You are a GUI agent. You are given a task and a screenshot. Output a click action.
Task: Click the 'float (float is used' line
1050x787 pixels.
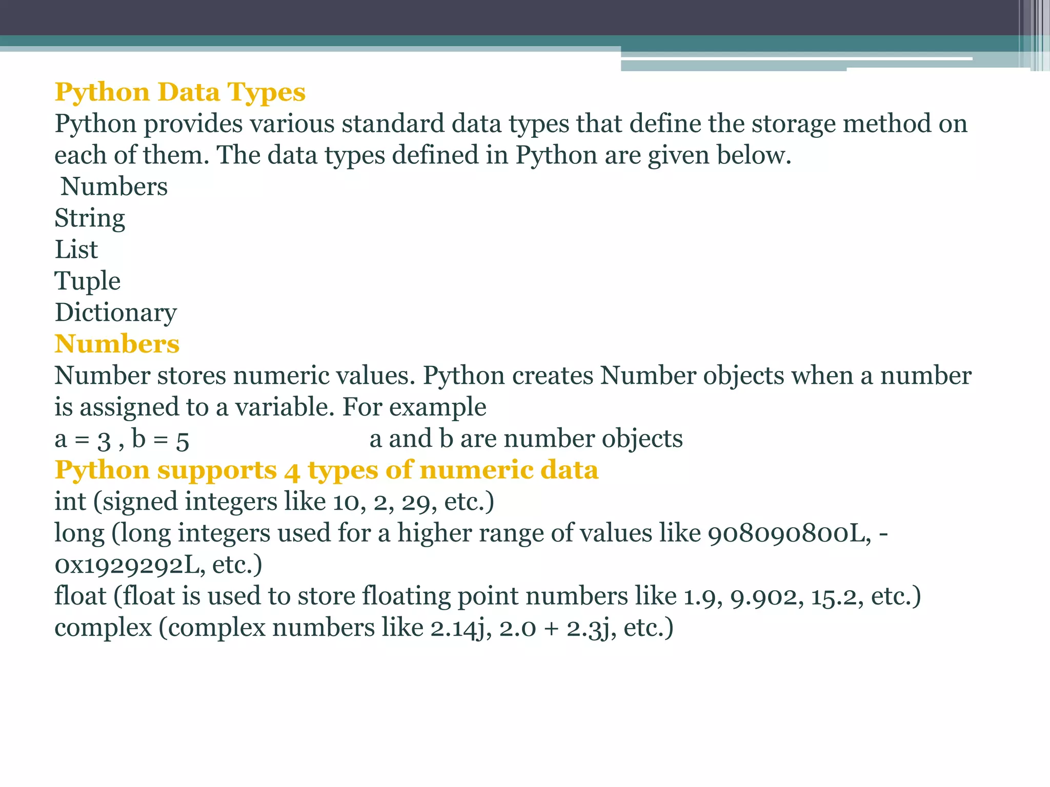pos(488,597)
